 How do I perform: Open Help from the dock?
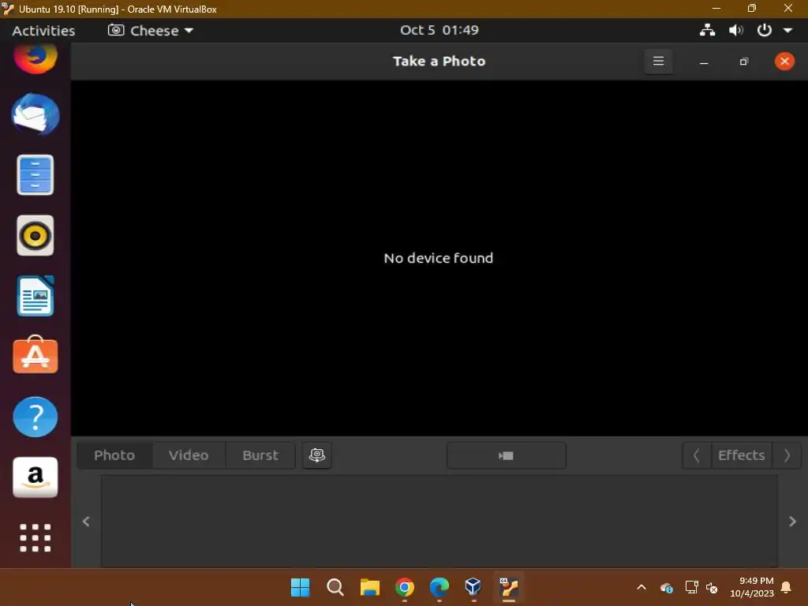pyautogui.click(x=36, y=417)
